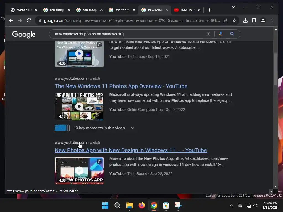Screen dimensions: 283x212
Task: Click the "Tech Labs" channel text
Action: pos(136,57)
